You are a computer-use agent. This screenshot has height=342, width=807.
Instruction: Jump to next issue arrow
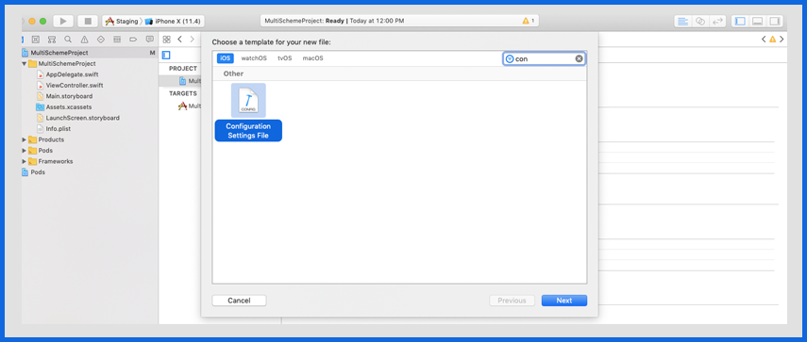pyautogui.click(x=782, y=39)
